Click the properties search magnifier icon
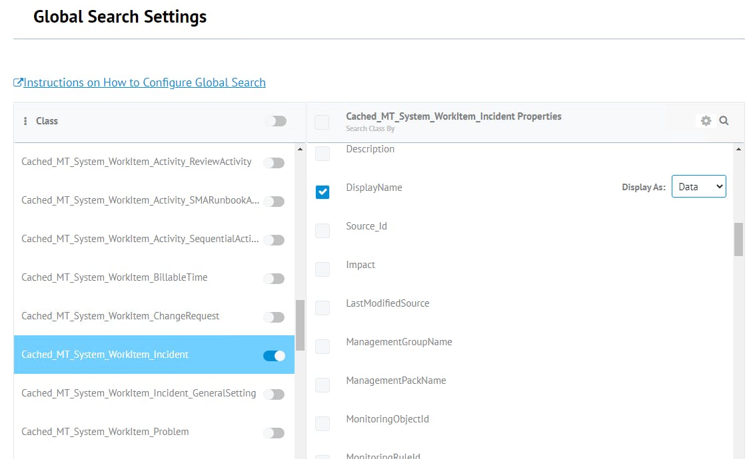Screen dimensions: 755x459 point(724,121)
